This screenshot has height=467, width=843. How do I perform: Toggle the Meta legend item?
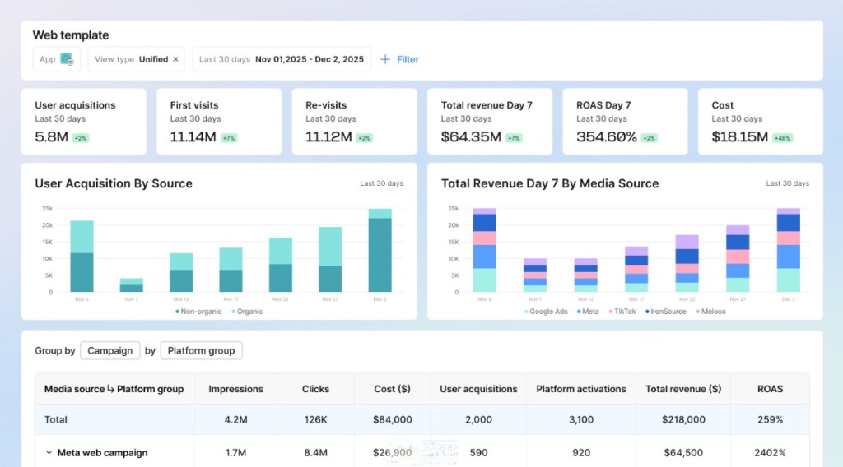point(588,312)
